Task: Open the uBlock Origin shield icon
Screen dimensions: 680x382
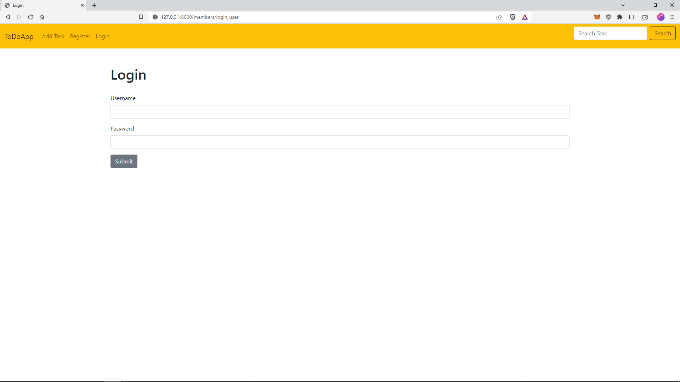Action: [608, 17]
